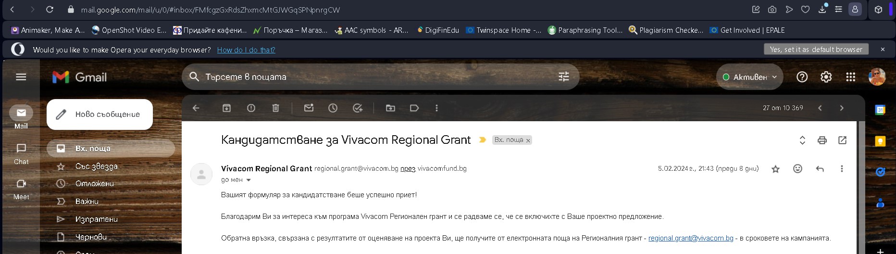Open Opera's send arrow icon
The height and width of the screenshot is (254, 896).
tap(789, 9)
